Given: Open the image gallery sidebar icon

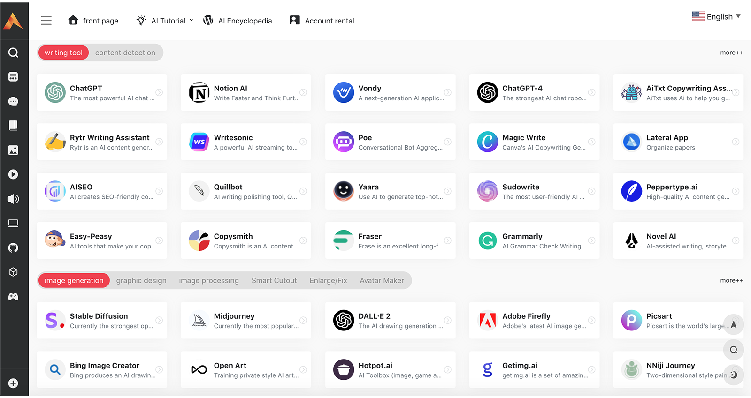Looking at the screenshot, I should [13, 150].
